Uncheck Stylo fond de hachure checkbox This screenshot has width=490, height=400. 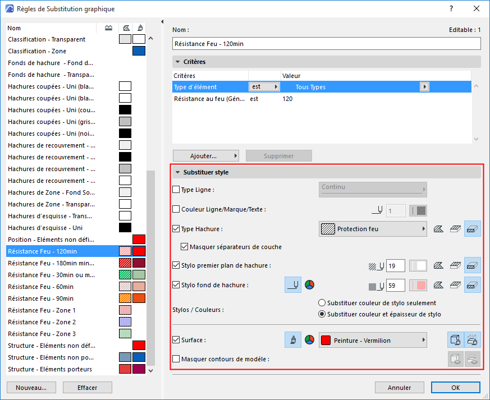[176, 285]
